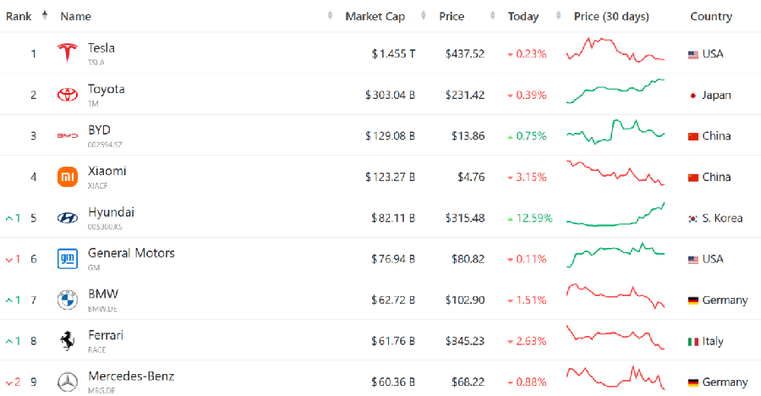This screenshot has width=761, height=396.
Task: Open the General Motors name link
Action: click(131, 253)
